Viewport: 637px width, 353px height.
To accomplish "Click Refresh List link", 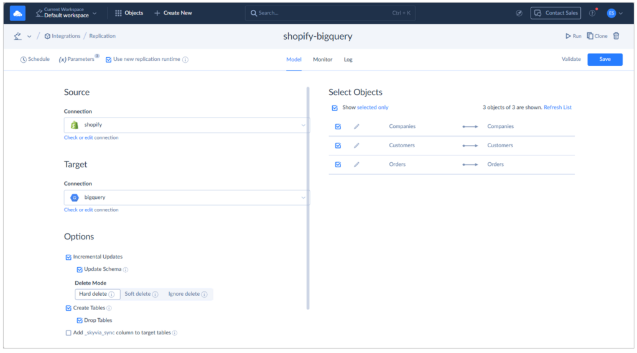I will tap(557, 108).
